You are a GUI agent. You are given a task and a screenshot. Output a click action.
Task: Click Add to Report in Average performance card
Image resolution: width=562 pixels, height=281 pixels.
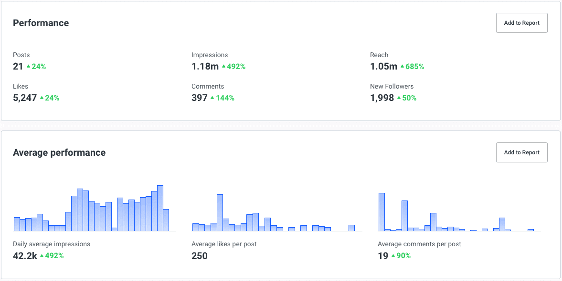(x=521, y=152)
